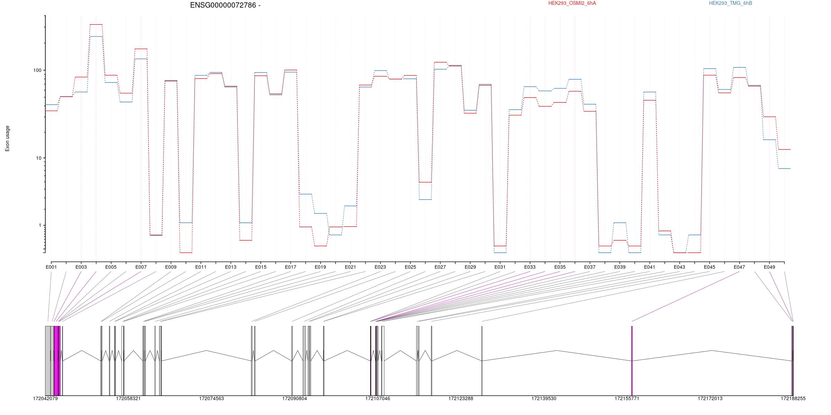Click genomic coordinate 172107046
The image size is (831, 415).
(378, 398)
